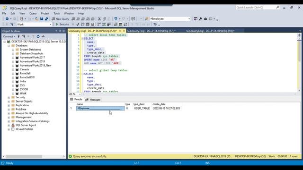Toggle Object Explorer auto-hide pin
Screen dimensions: 303x170
pos(60,31)
